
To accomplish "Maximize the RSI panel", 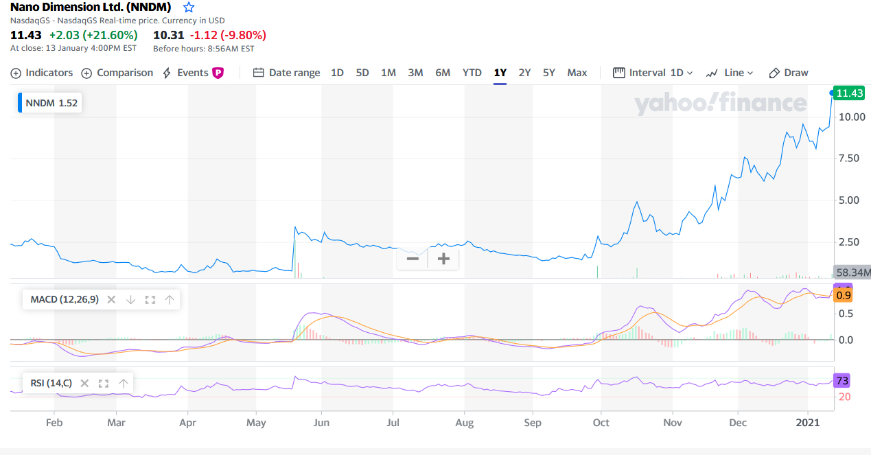I will click(x=104, y=383).
